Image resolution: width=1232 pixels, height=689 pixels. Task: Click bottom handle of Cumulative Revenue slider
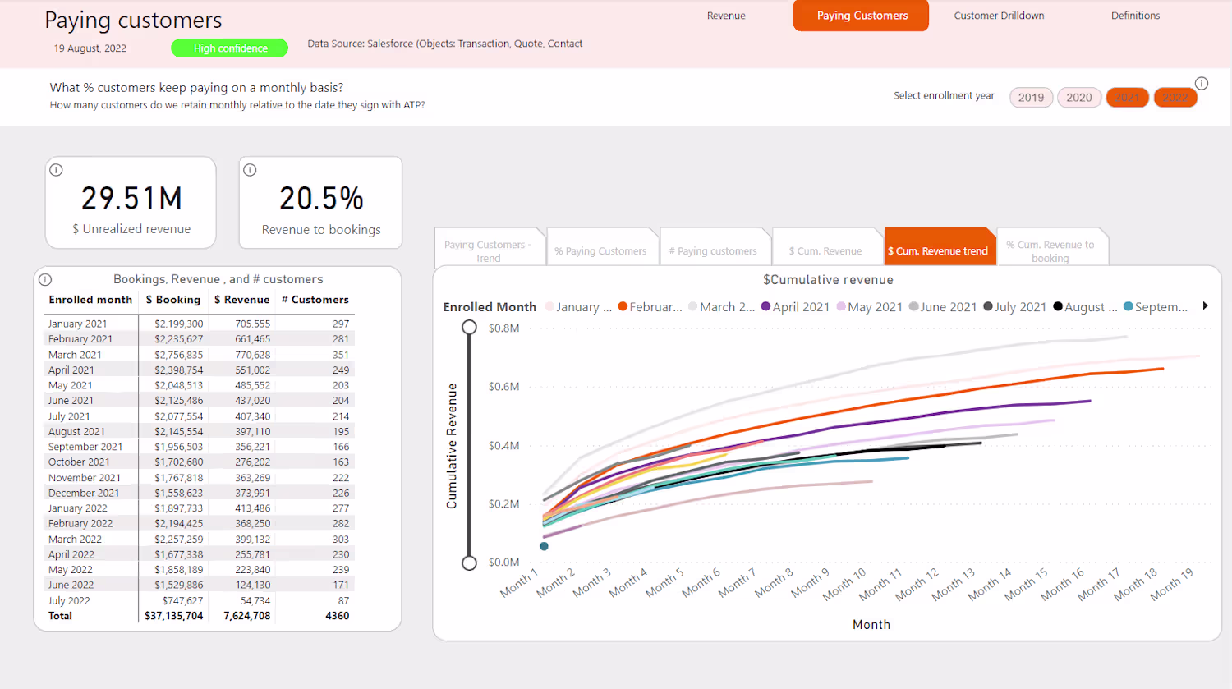point(469,563)
